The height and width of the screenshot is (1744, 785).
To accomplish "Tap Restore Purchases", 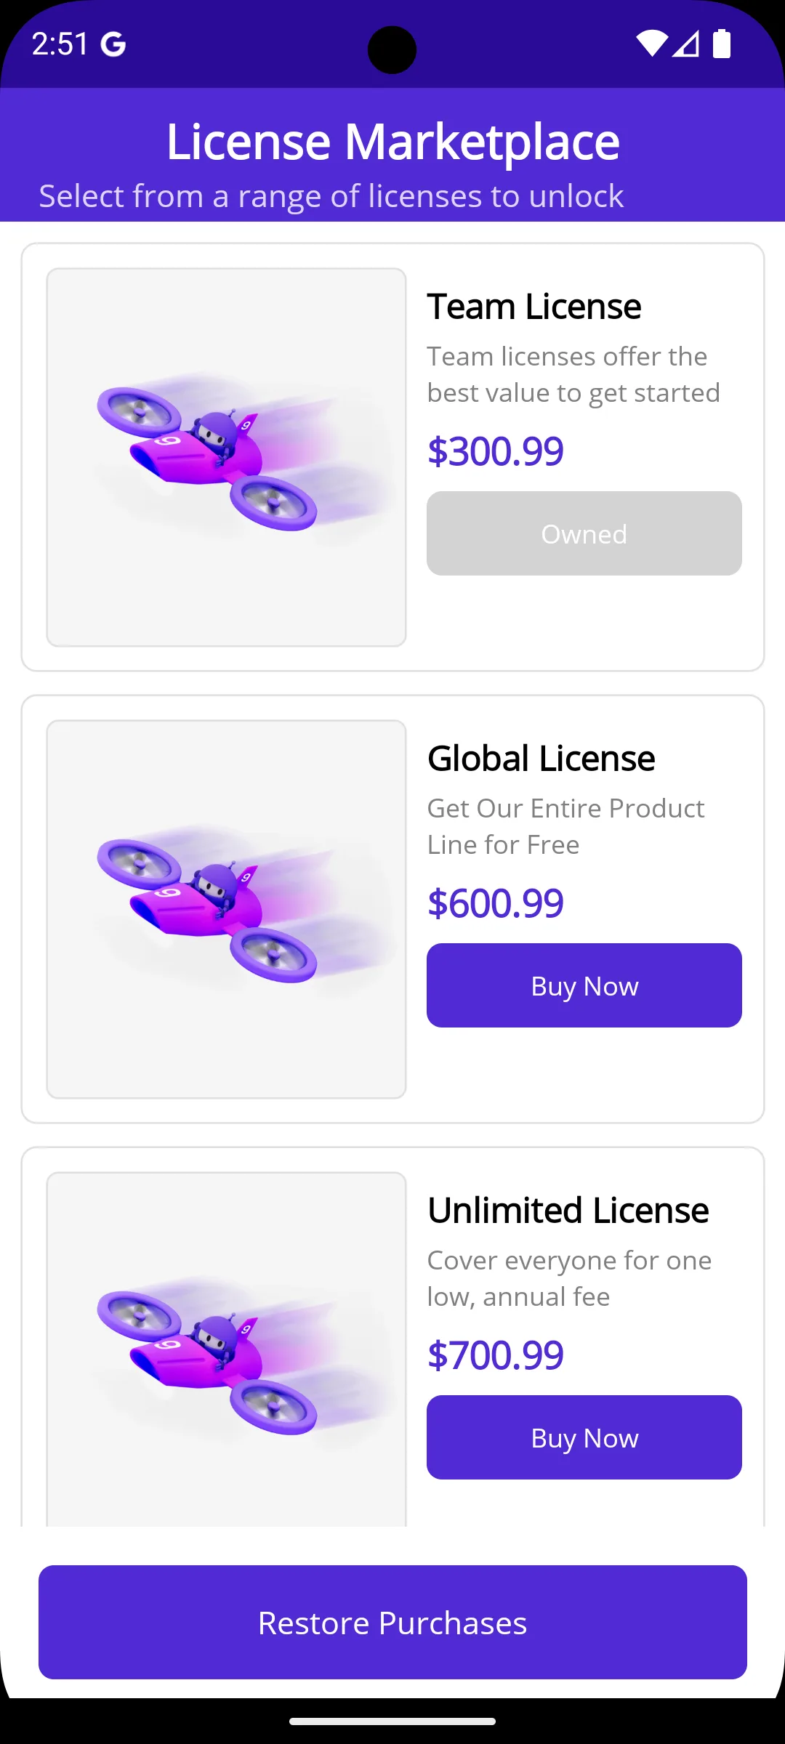I will (392, 1623).
